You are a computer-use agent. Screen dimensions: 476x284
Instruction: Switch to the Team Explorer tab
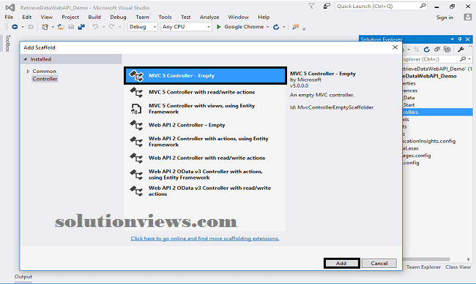(x=423, y=267)
